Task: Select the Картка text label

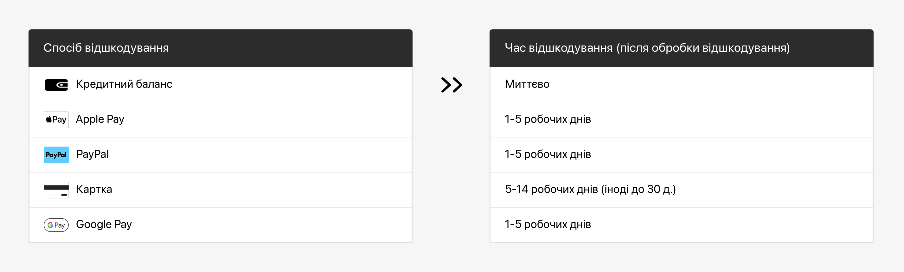Action: pyautogui.click(x=94, y=189)
